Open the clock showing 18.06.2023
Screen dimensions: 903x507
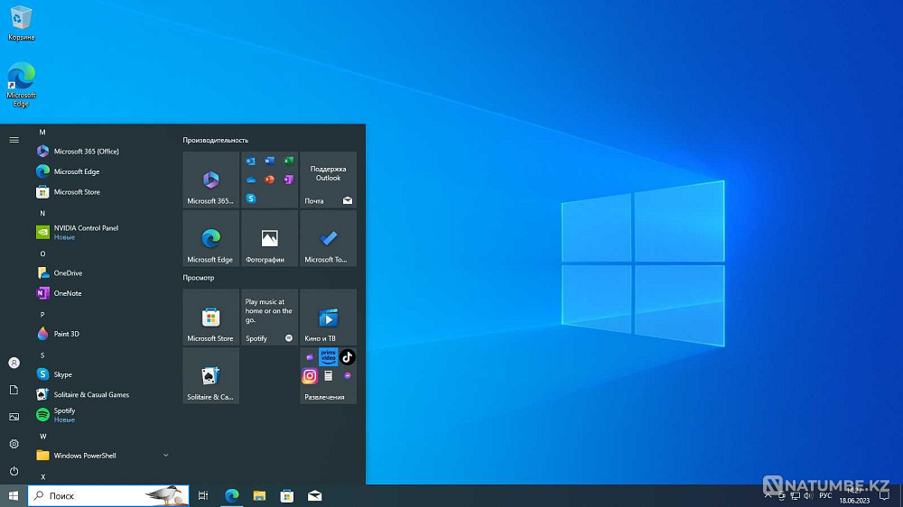854,496
